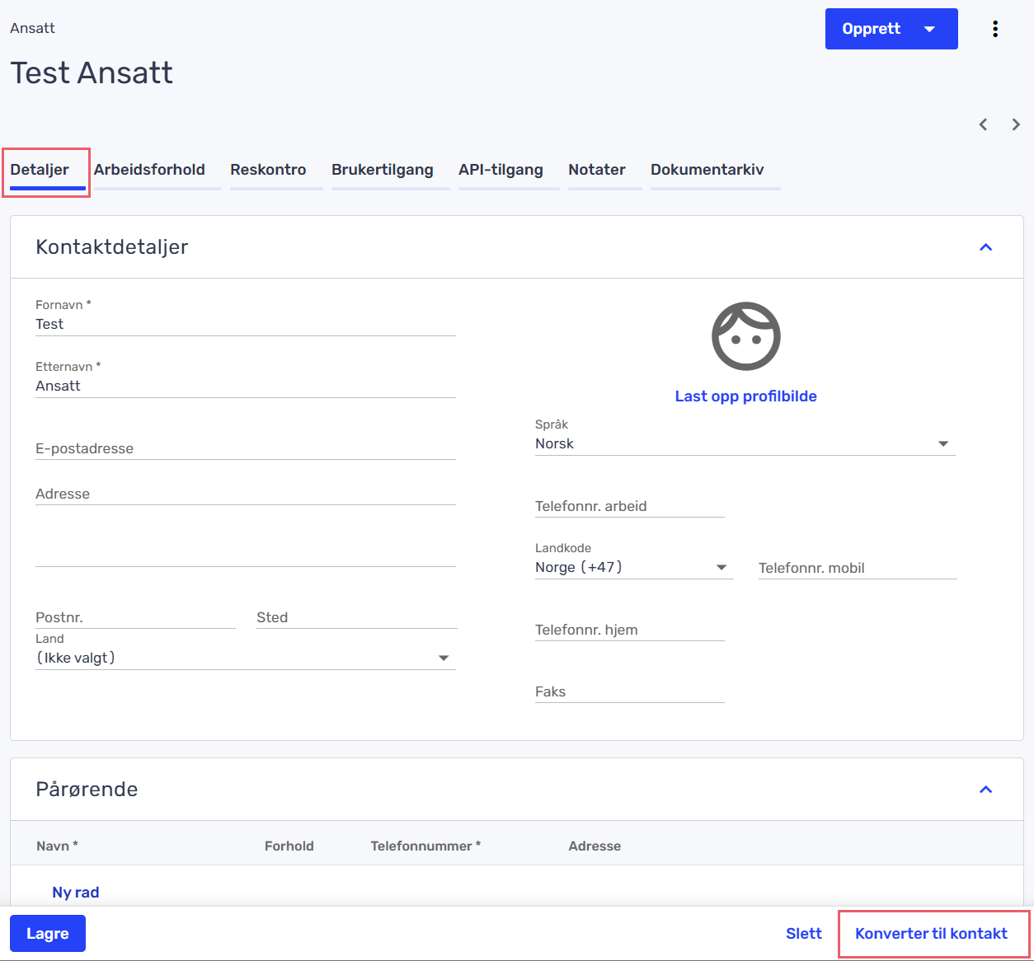
Task: Click the profile picture avatar icon
Action: coord(745,336)
